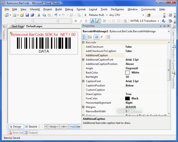Collapse the Barcode property category

point(83,42)
